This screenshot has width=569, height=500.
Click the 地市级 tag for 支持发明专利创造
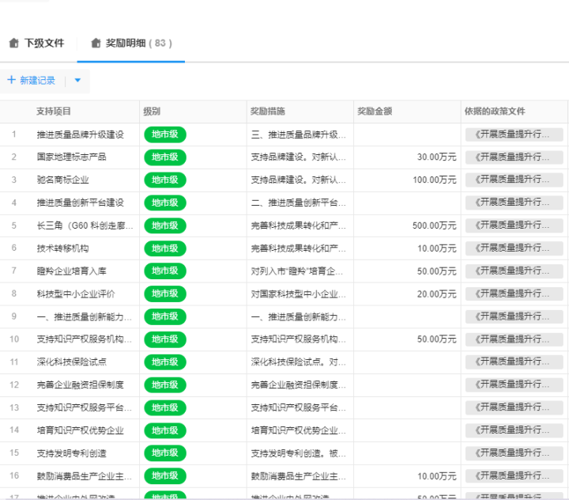coord(165,453)
